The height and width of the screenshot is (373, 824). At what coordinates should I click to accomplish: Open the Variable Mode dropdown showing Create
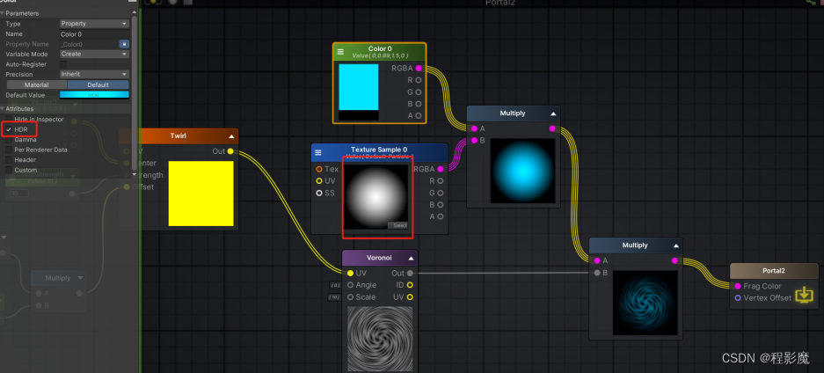[x=94, y=55]
